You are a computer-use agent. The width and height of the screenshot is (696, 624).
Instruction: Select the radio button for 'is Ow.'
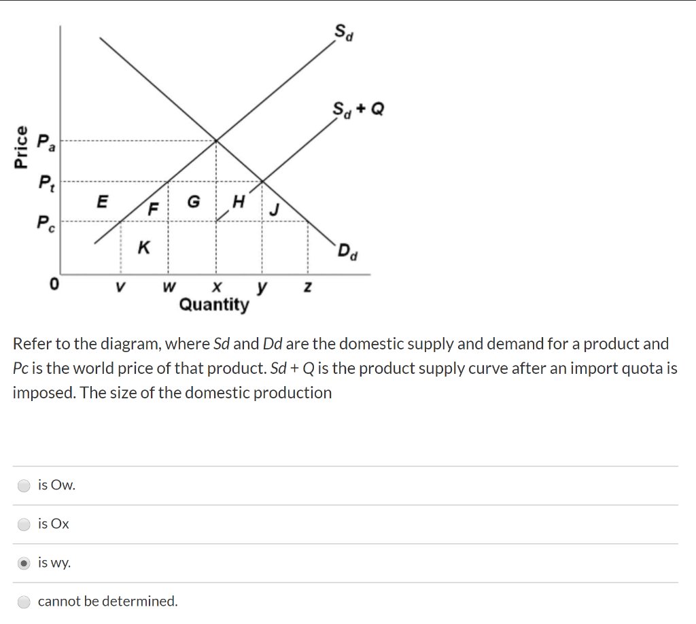click(24, 485)
